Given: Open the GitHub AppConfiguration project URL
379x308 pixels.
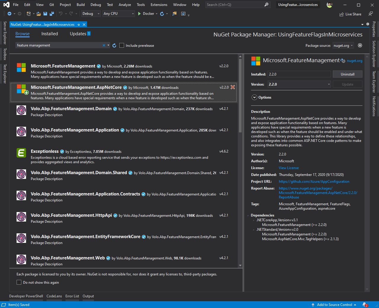Looking at the screenshot, I should coord(314,182).
